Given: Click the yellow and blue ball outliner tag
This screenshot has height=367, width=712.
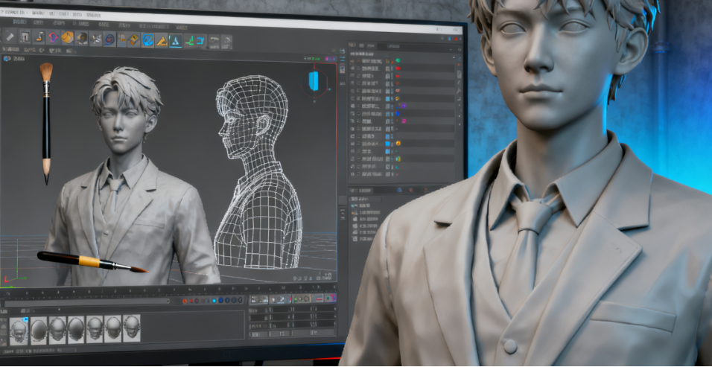Looking at the screenshot, I should 398,159.
